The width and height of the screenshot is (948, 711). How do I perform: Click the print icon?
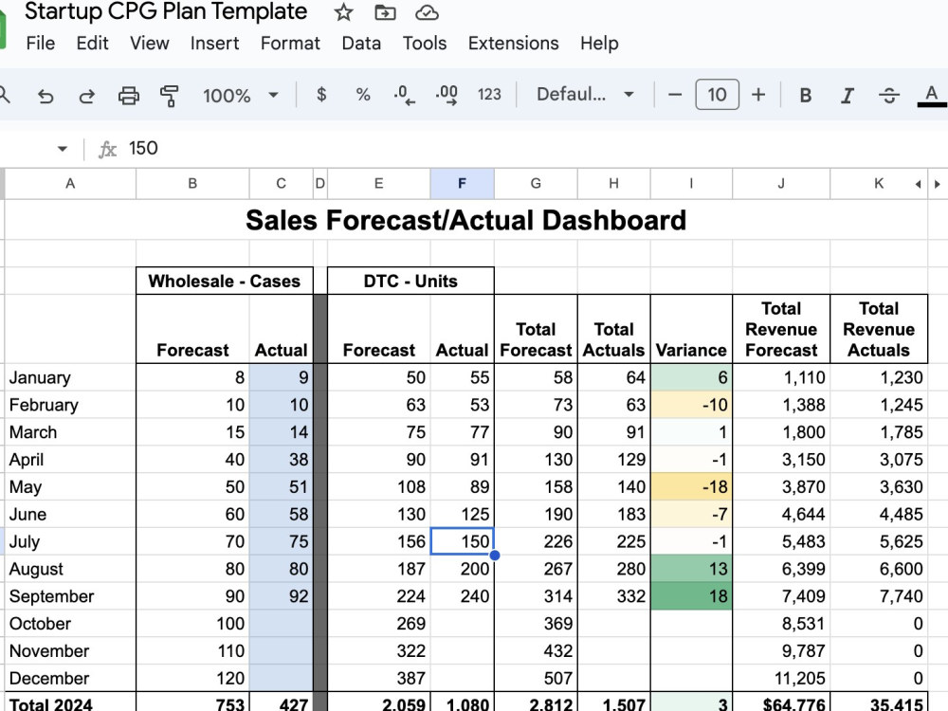(x=128, y=96)
